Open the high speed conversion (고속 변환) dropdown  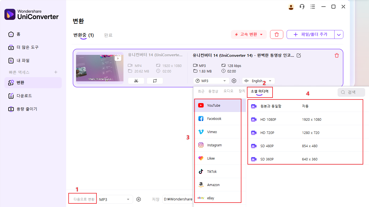249,34
